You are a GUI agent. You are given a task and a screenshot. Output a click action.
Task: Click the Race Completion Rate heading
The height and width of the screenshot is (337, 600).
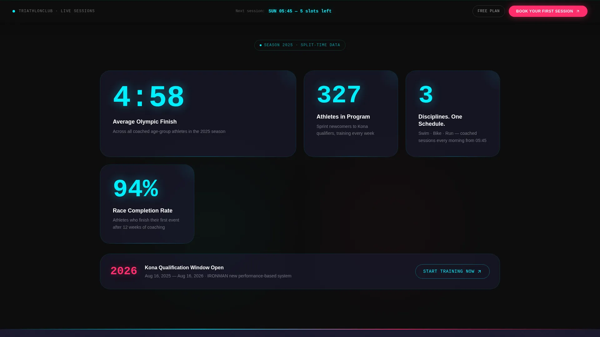[x=142, y=211]
